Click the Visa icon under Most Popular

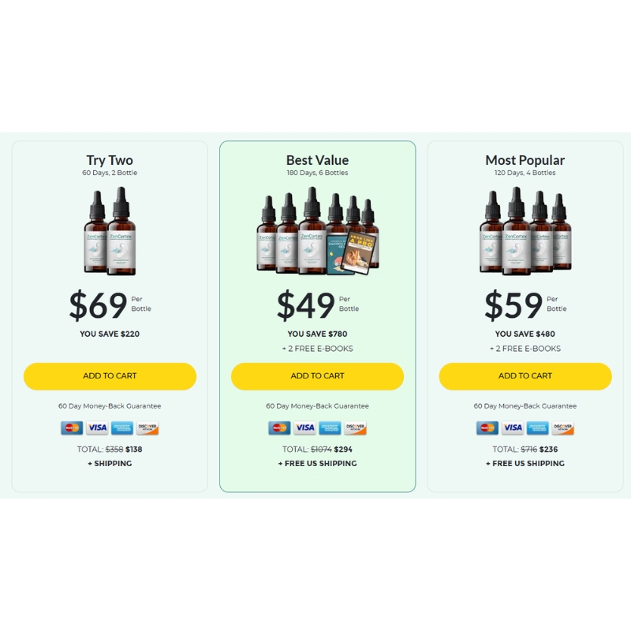click(x=513, y=428)
